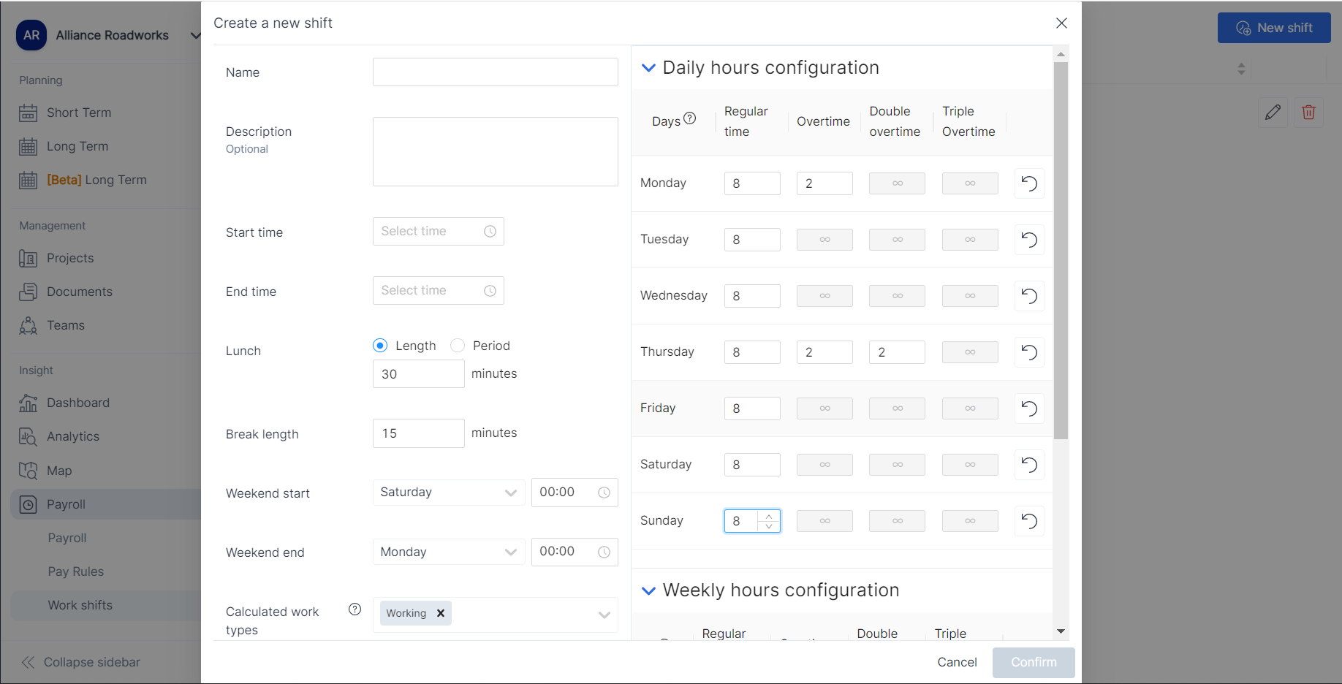Reset Thursday's hours with the undo icon
This screenshot has height=684, width=1342.
pos(1028,352)
